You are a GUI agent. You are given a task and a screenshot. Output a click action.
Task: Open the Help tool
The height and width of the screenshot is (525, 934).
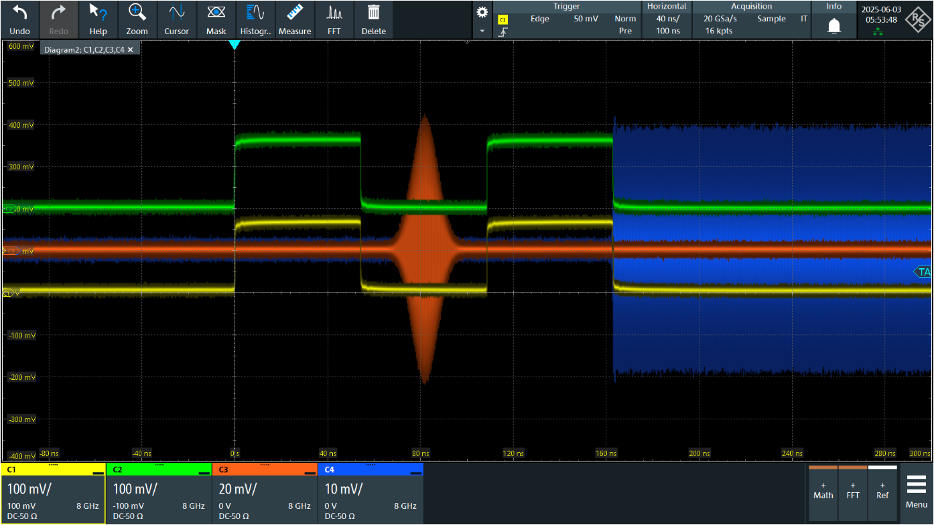(x=98, y=13)
